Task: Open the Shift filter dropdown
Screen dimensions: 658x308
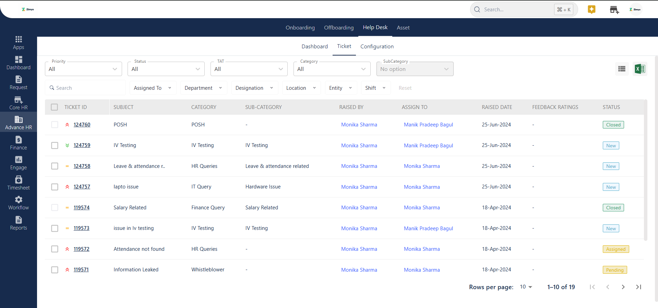Action: click(x=376, y=88)
